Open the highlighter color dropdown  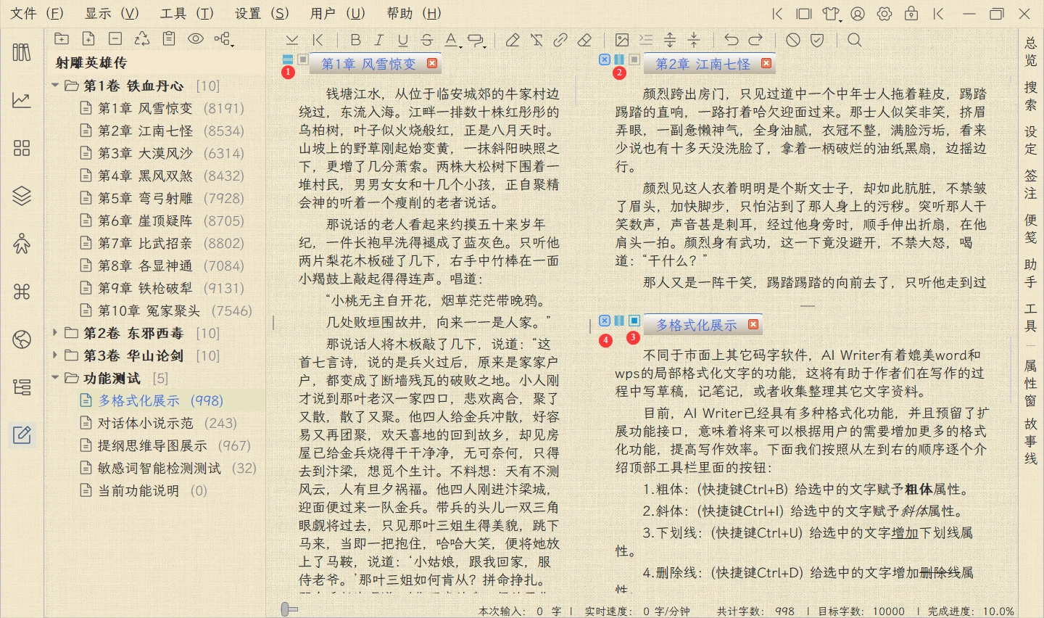(485, 46)
